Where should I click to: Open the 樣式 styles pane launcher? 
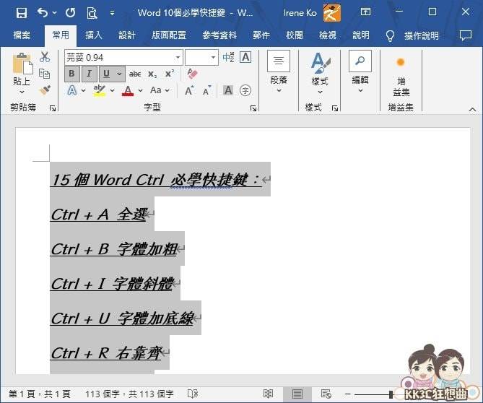335,108
